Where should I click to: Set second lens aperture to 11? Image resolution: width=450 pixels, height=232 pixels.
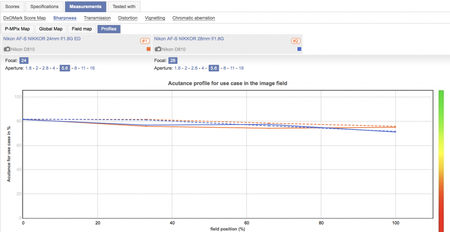[233, 68]
